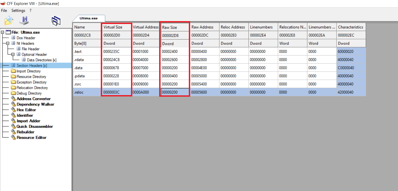Image resolution: width=398 pixels, height=191 pixels.
Task: Open the ? help menu
Action: pyautogui.click(x=30, y=10)
